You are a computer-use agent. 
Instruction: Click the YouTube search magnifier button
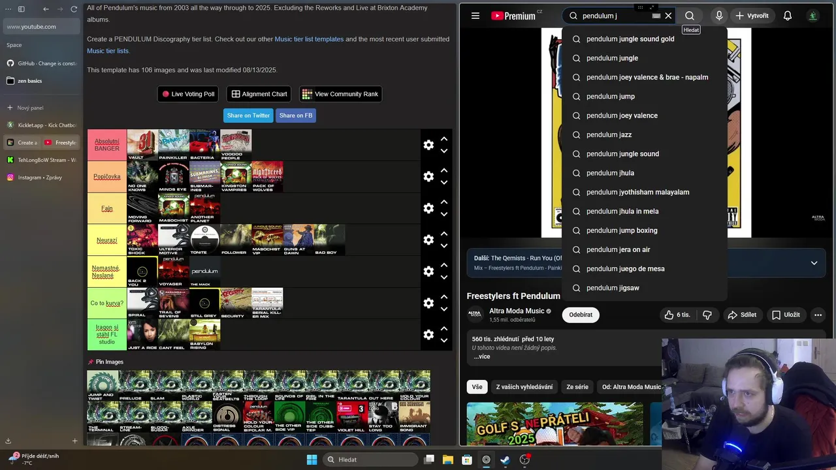pyautogui.click(x=690, y=16)
